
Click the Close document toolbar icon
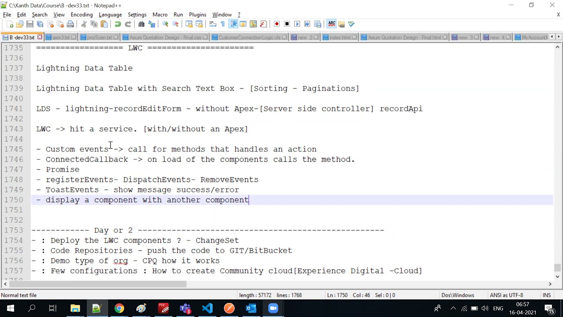(x=50, y=24)
